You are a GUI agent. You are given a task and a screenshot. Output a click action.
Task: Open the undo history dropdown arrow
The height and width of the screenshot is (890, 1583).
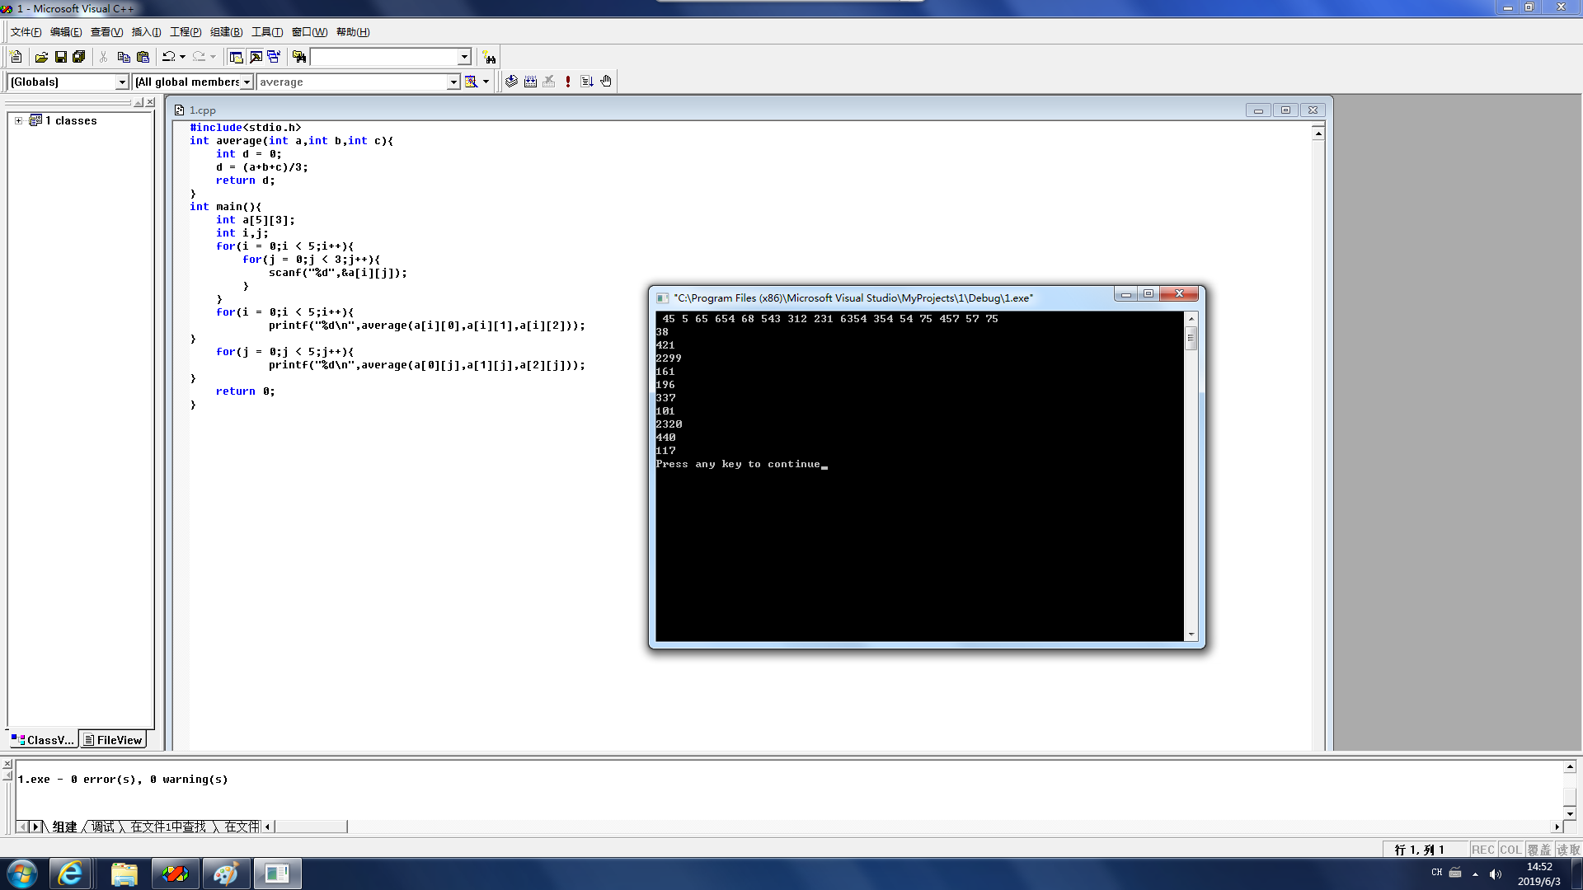(182, 57)
